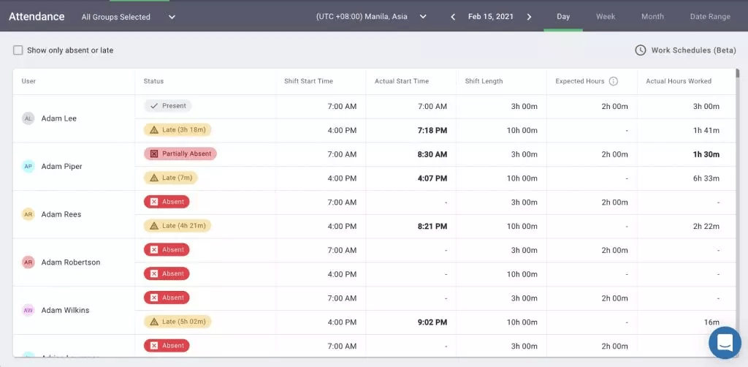This screenshot has width=748, height=367.
Task: Click Adam Lee's AL avatar
Action: click(28, 118)
